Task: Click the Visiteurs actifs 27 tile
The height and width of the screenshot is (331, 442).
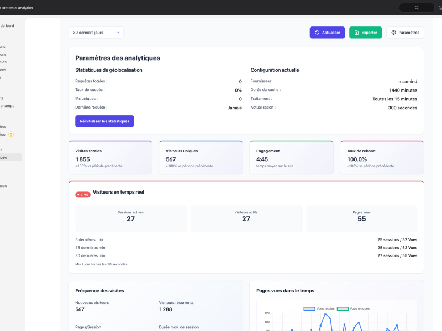Action: (x=246, y=219)
